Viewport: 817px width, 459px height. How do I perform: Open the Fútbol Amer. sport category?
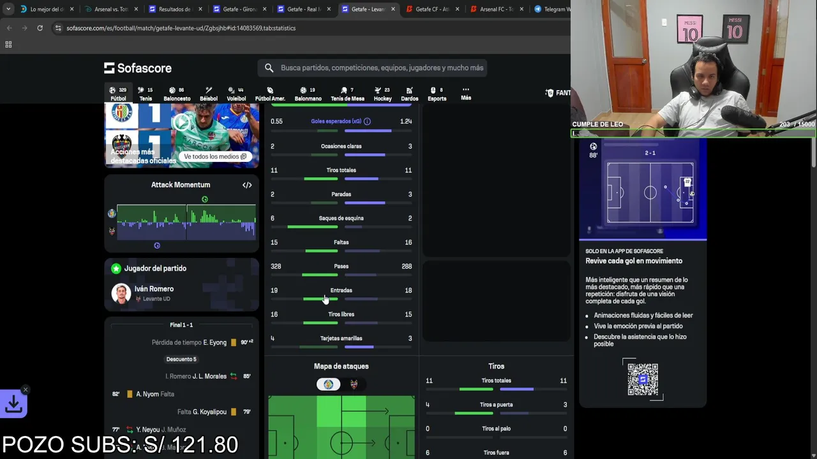click(x=270, y=94)
